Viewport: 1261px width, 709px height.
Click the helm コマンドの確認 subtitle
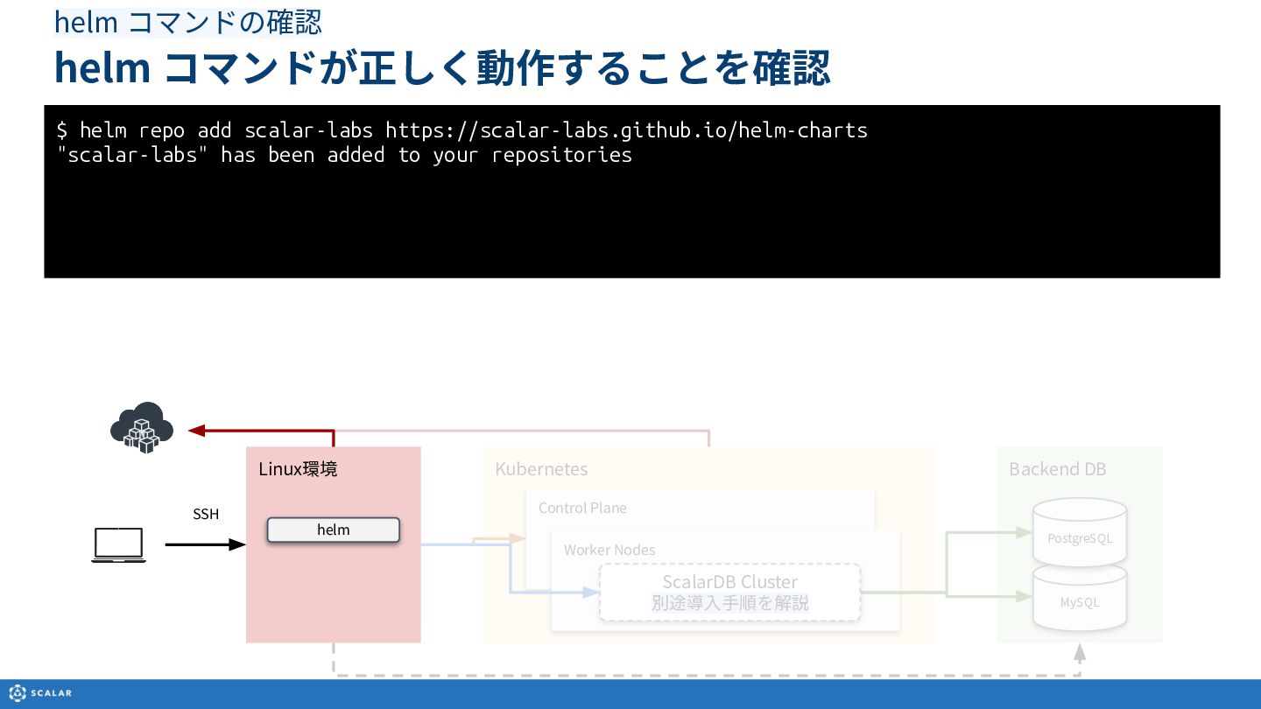click(188, 23)
